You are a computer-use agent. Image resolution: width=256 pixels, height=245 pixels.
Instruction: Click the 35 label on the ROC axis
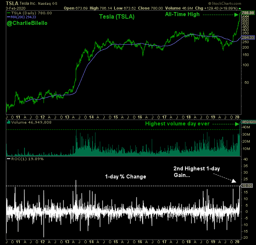(x=245, y=166)
